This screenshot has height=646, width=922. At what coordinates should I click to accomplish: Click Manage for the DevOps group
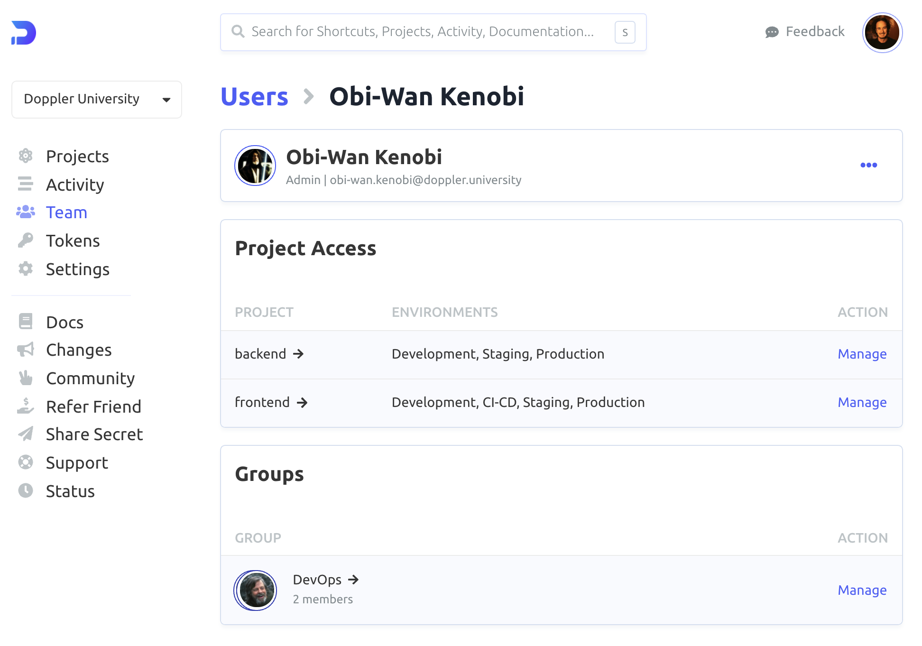tap(862, 591)
